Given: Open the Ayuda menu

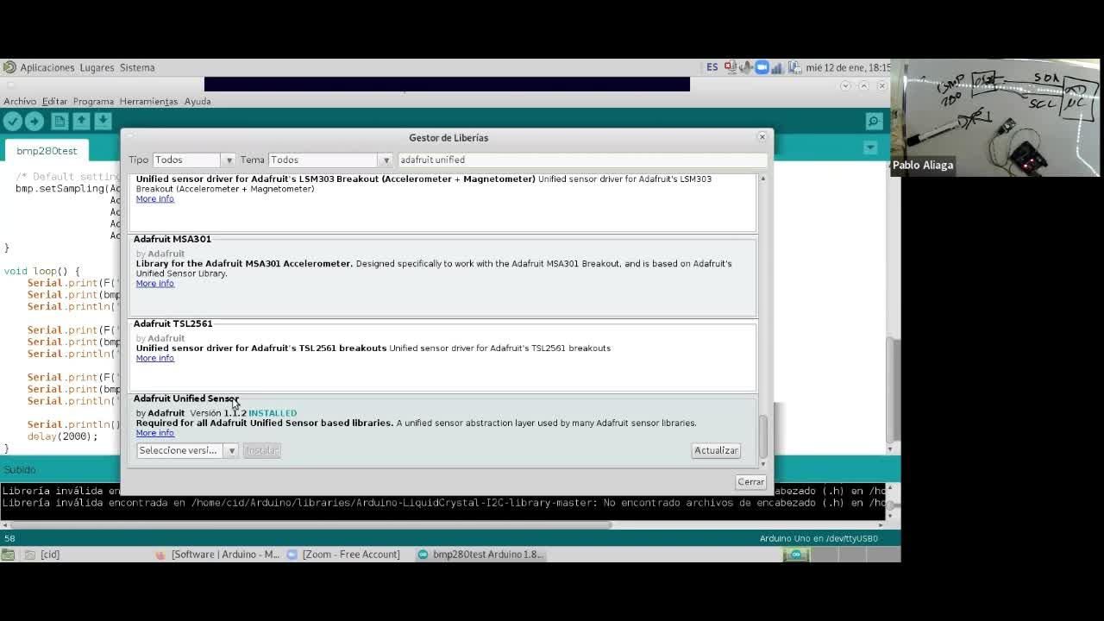Looking at the screenshot, I should 198,101.
